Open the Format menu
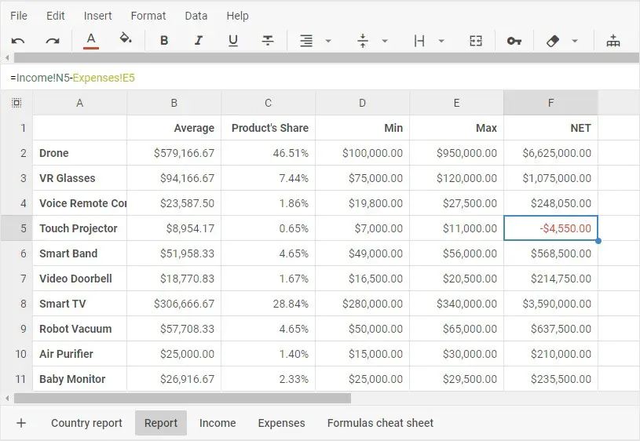Image resolution: width=640 pixels, height=441 pixels. click(148, 16)
